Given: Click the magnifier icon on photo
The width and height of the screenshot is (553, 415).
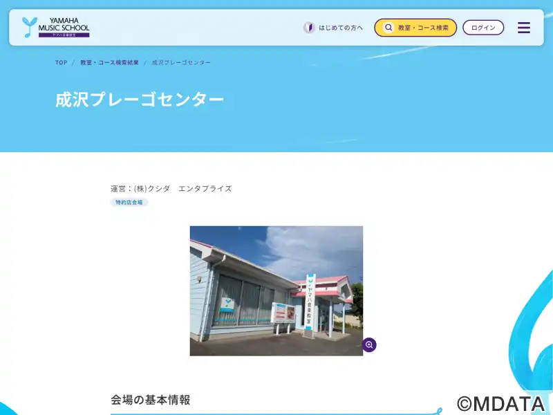Looking at the screenshot, I should (369, 344).
